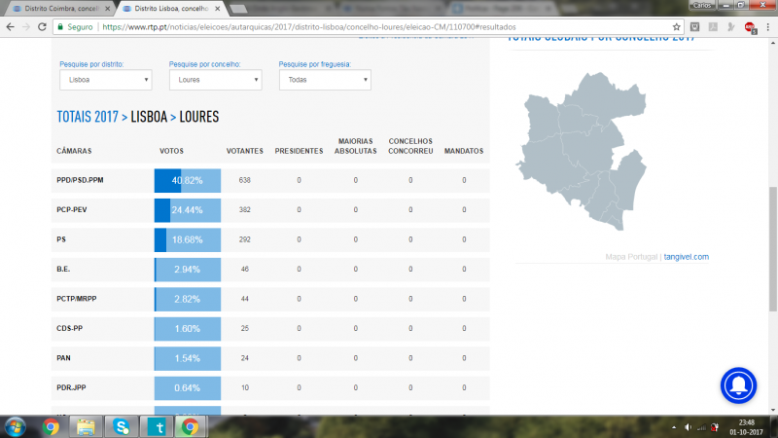Click the PS party name
This screenshot has height=438, width=778.
[x=61, y=239]
